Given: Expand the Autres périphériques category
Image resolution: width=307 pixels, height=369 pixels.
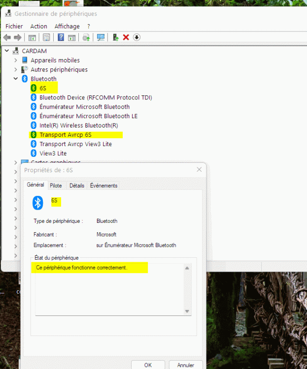Looking at the screenshot, I should 16,69.
